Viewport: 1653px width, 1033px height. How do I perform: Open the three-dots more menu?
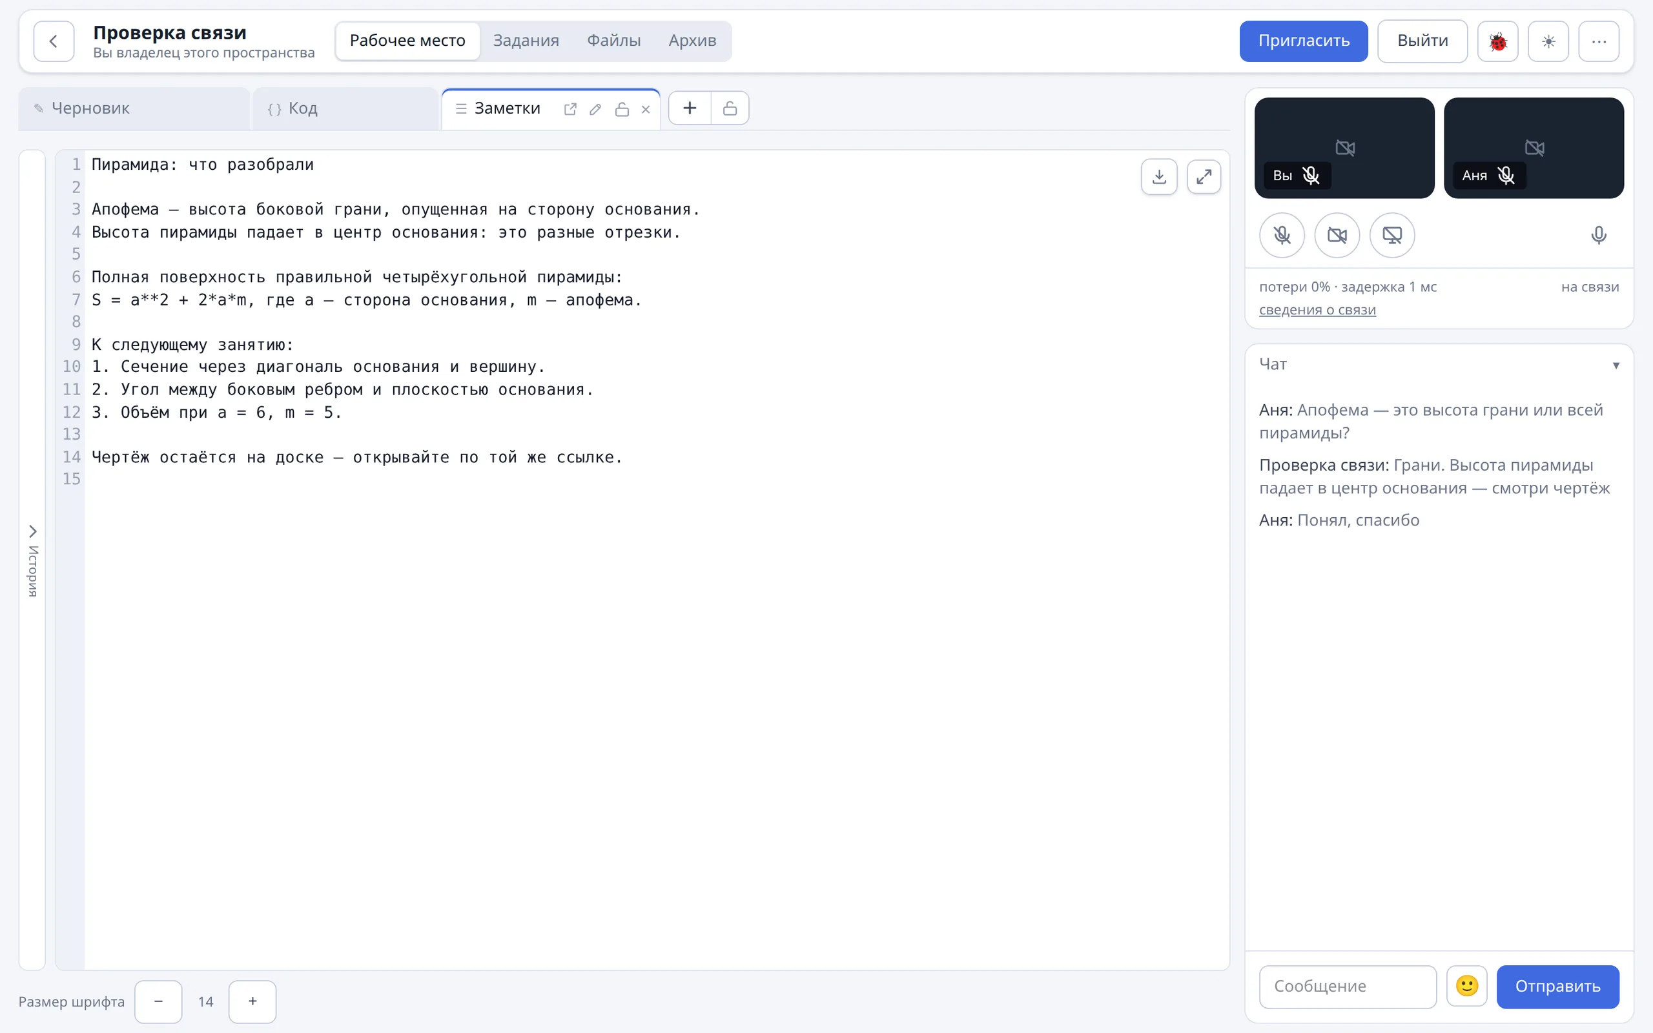[1598, 41]
